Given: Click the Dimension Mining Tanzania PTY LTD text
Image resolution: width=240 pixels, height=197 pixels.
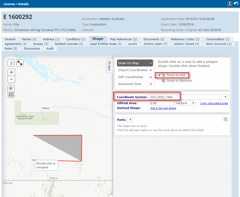Looking at the screenshot, I should [x=45, y=30].
